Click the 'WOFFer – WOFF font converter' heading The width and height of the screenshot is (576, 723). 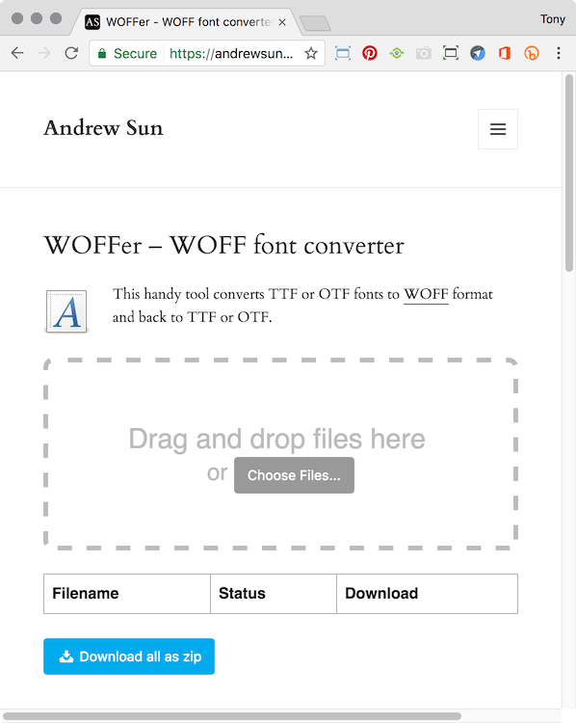224,245
